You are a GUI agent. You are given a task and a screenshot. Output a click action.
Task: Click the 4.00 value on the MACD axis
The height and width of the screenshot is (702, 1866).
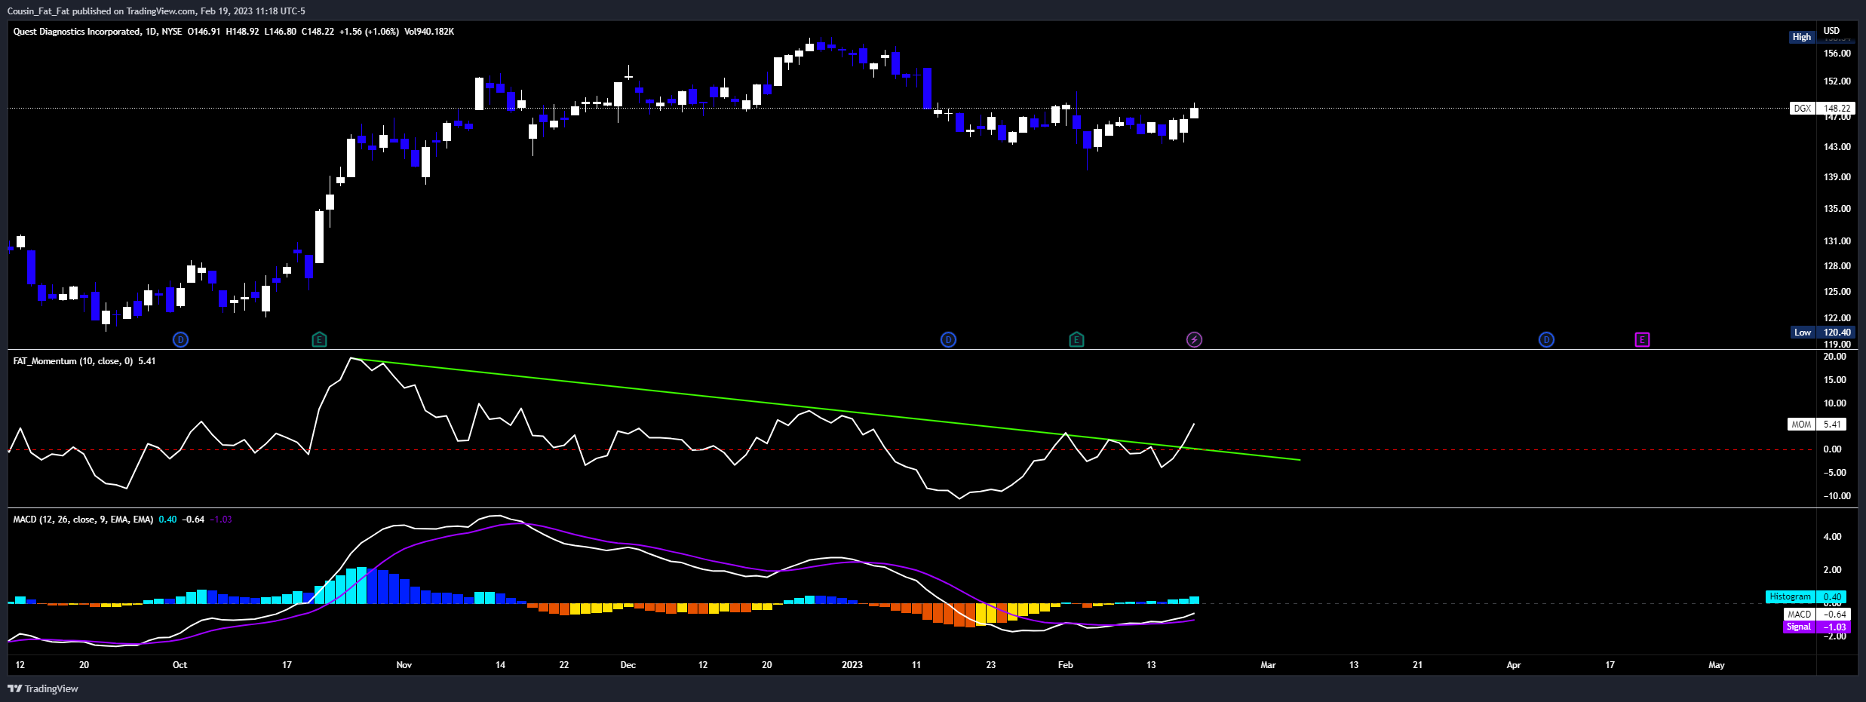pos(1832,537)
